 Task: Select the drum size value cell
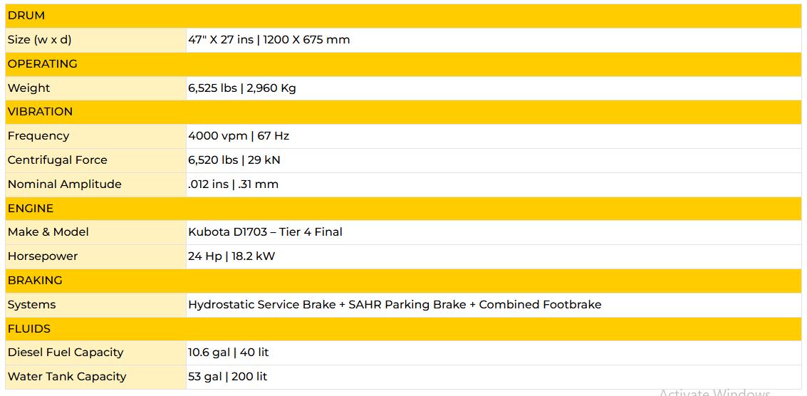[269, 40]
